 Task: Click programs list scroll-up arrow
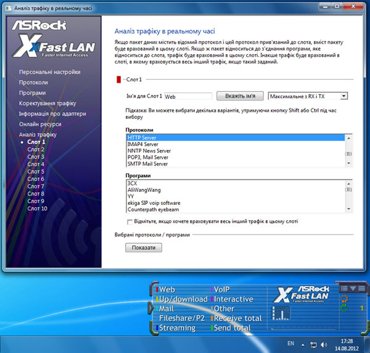pyautogui.click(x=348, y=183)
